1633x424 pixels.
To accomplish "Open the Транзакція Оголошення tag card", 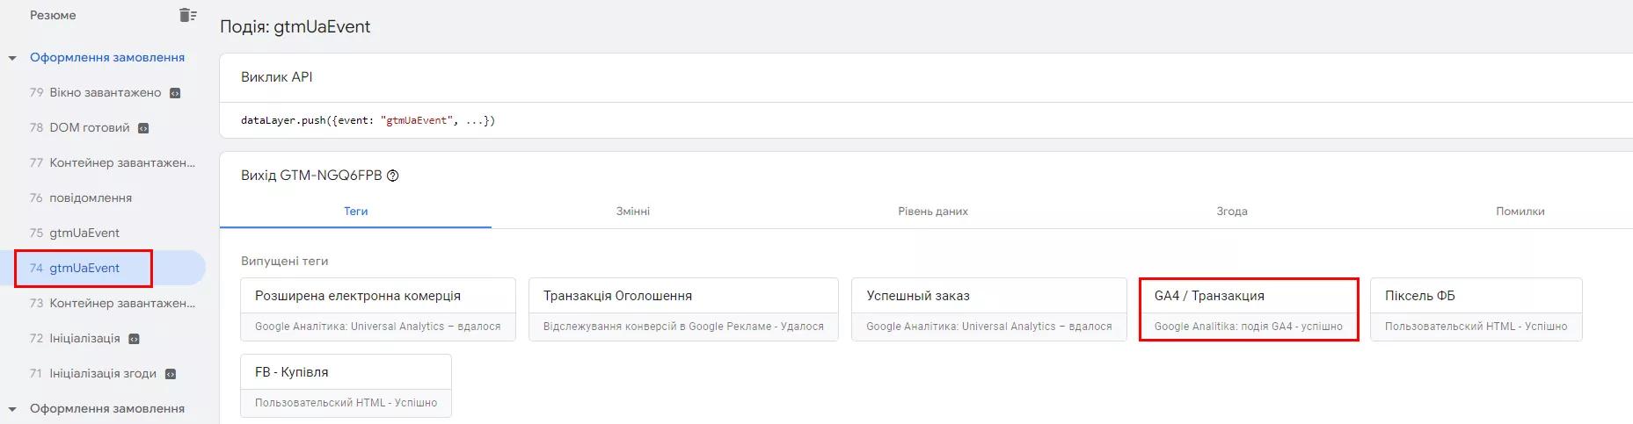I will (x=683, y=310).
